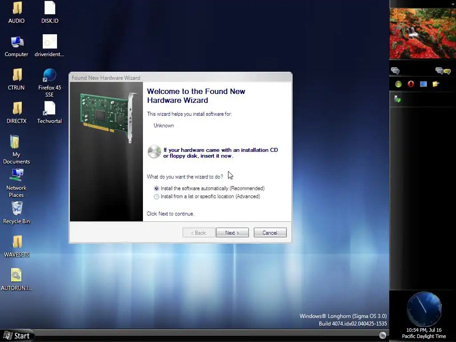Click Cancel in the hardware wizard

click(270, 232)
